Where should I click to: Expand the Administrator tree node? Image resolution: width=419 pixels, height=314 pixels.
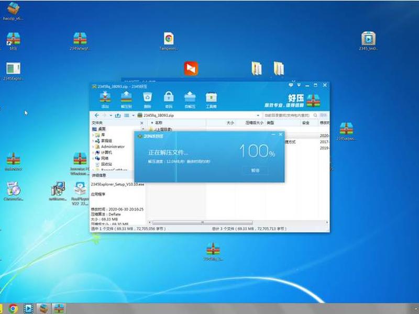pyautogui.click(x=93, y=147)
